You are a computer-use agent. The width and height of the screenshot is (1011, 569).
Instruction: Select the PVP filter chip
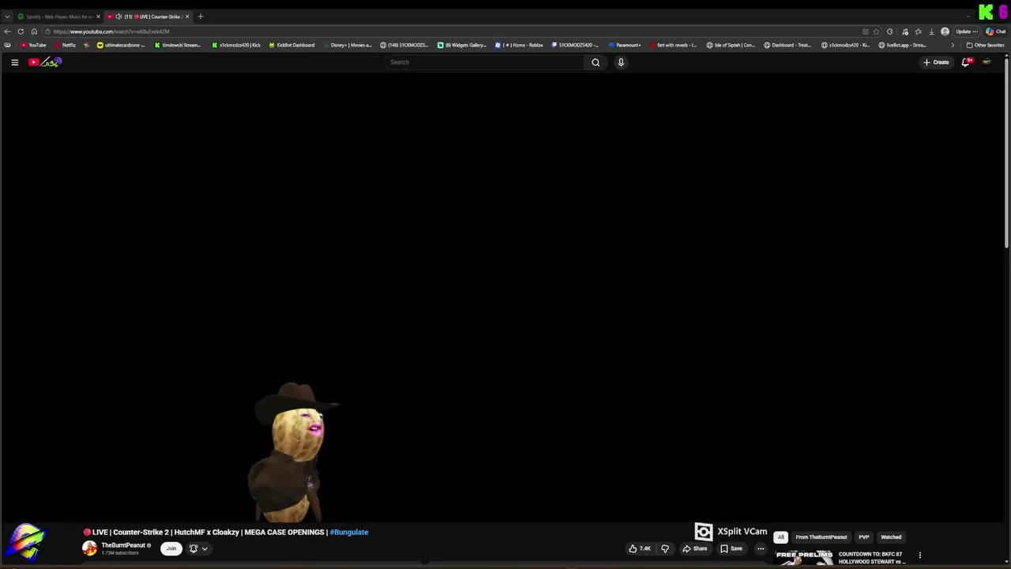tap(864, 537)
